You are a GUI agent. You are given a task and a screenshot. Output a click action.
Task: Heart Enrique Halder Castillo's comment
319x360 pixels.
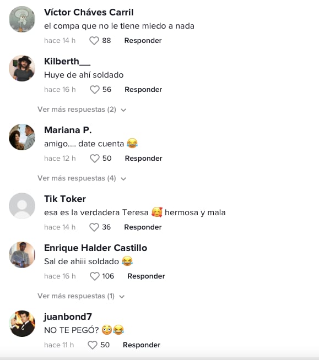pyautogui.click(x=94, y=276)
